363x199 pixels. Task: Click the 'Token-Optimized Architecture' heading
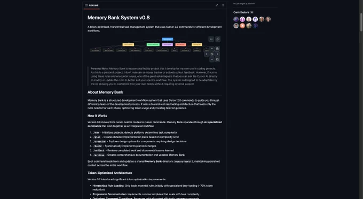pos(110,173)
